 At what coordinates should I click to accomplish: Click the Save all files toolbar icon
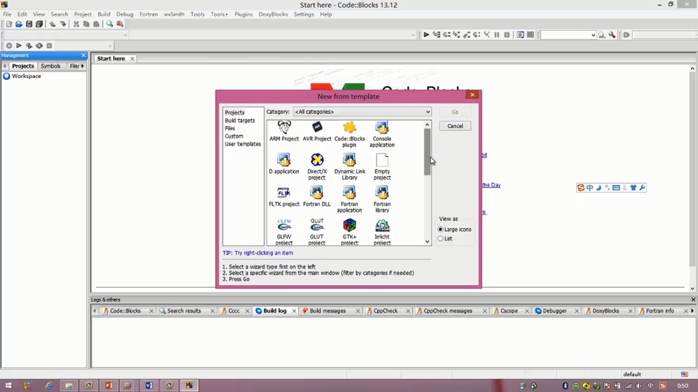(40, 24)
